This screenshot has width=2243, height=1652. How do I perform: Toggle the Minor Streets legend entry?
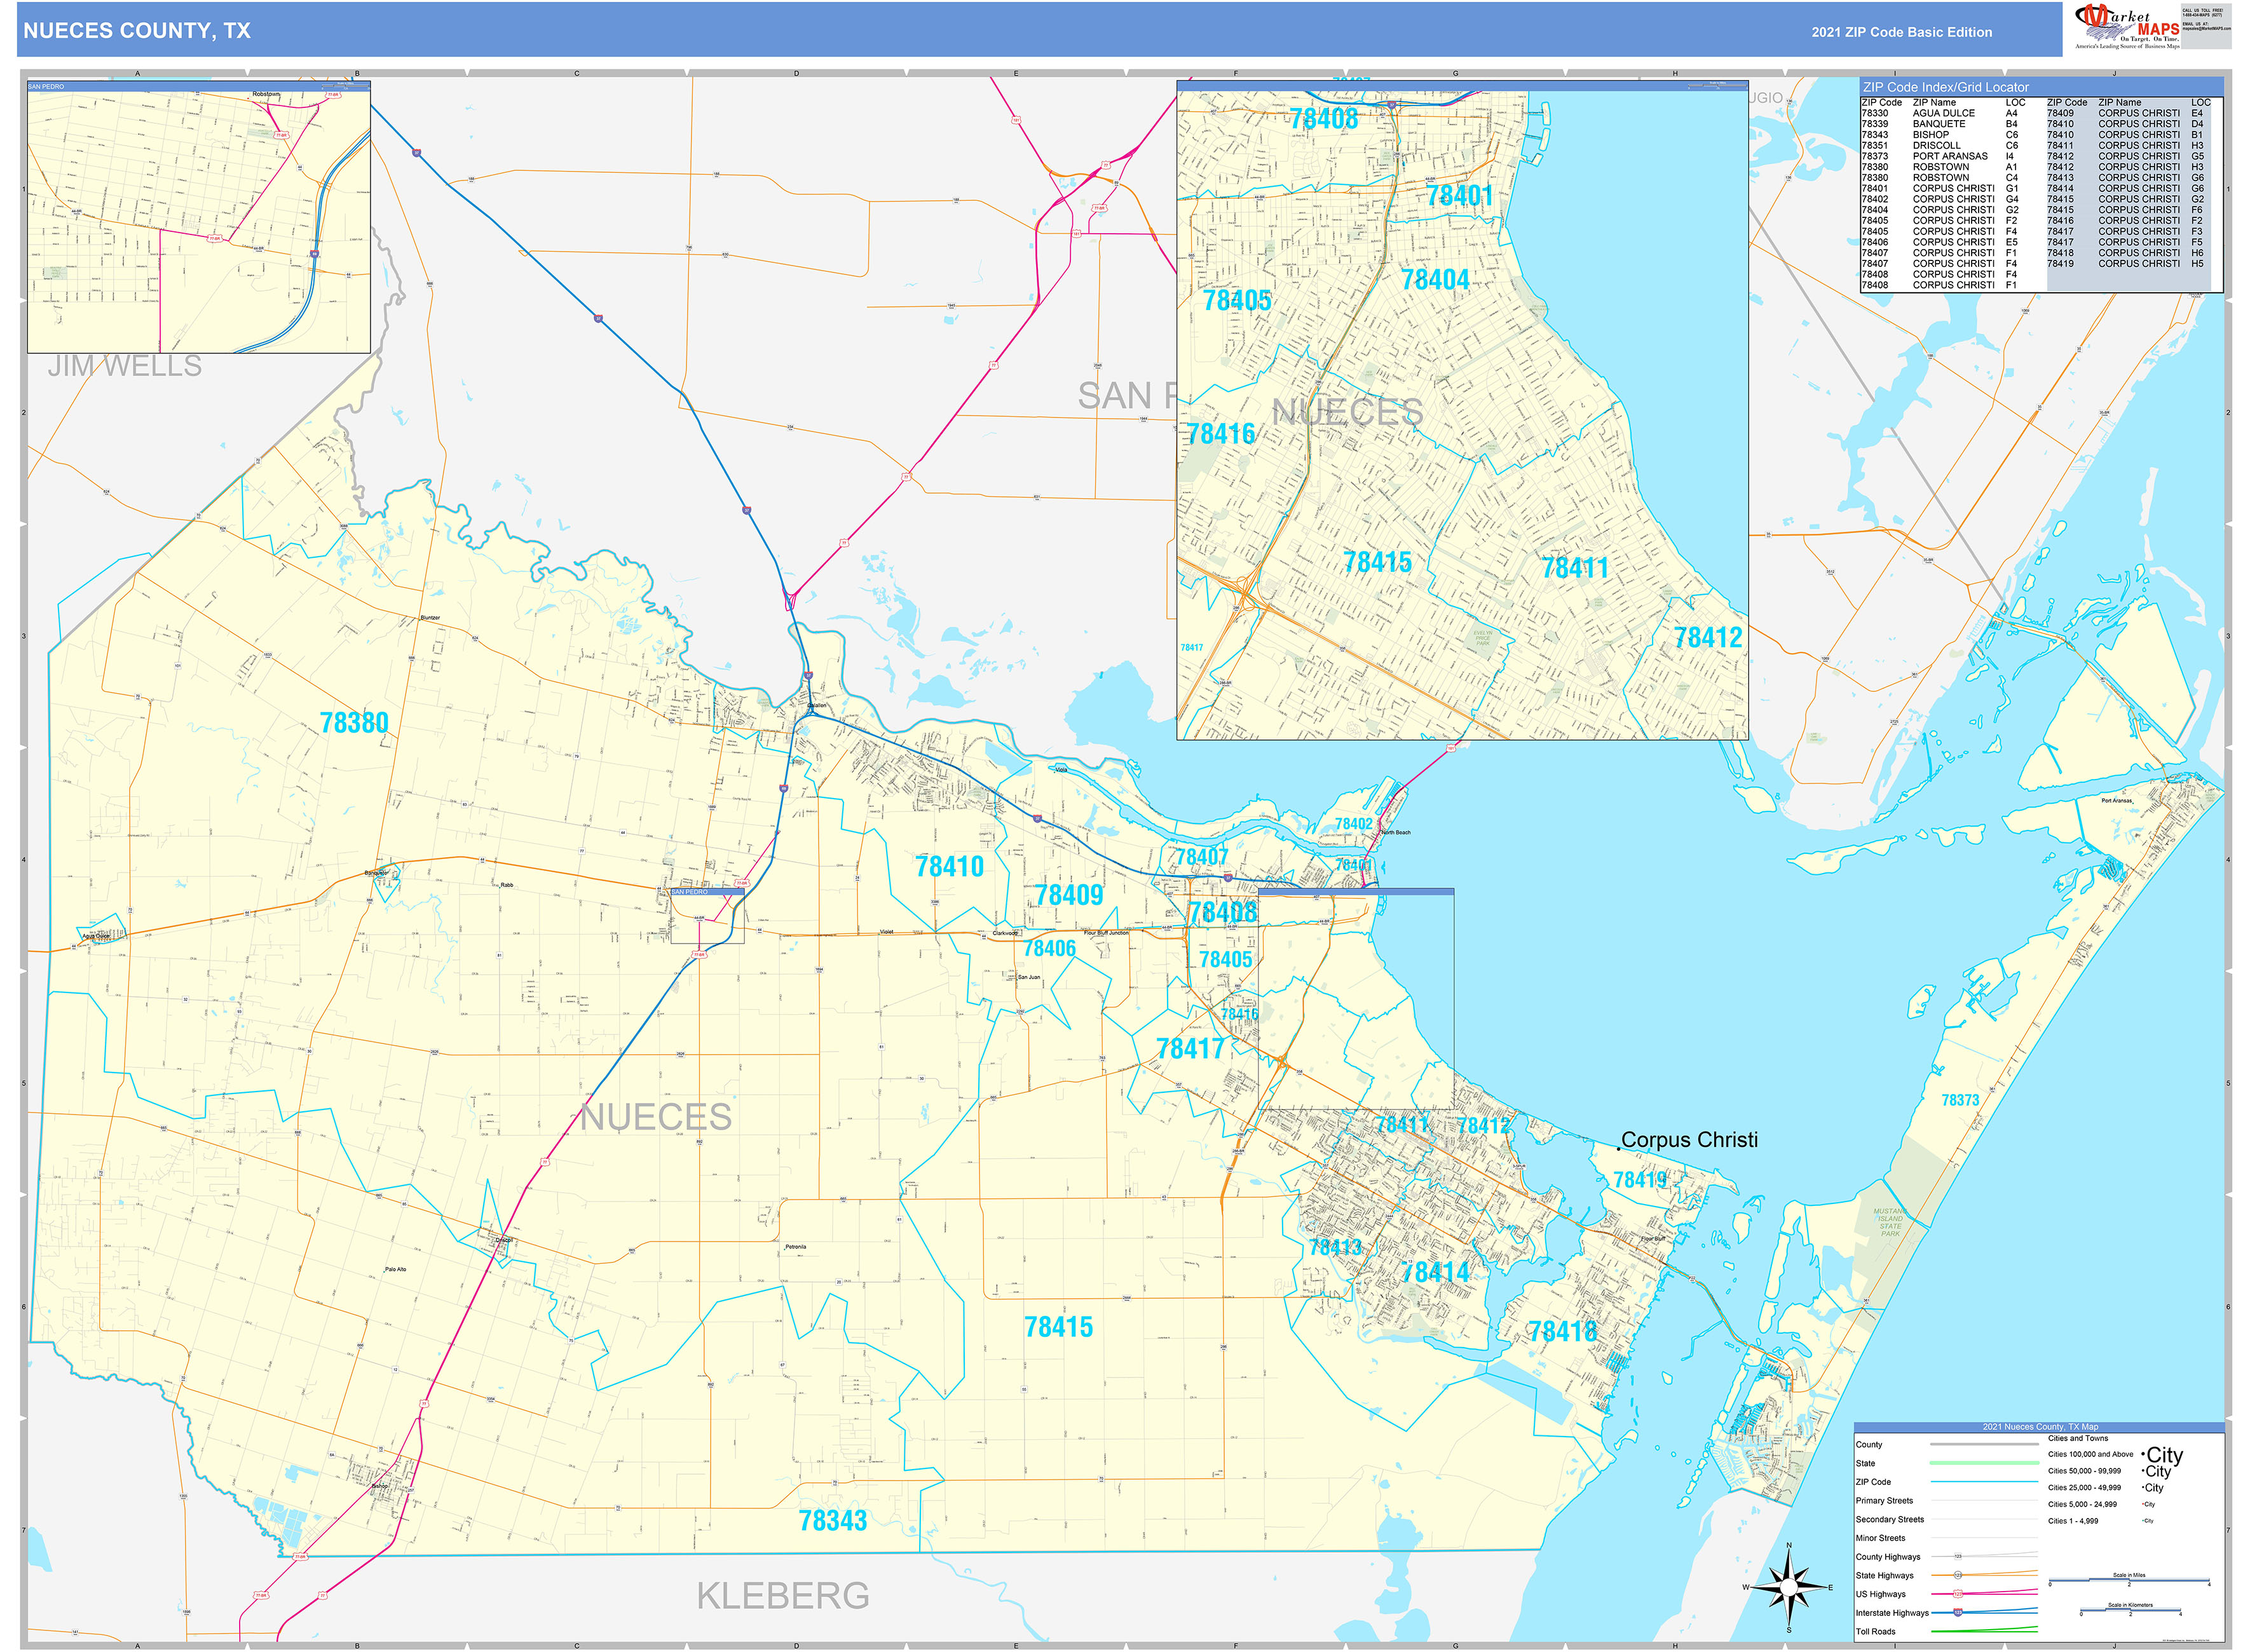tap(1985, 1538)
